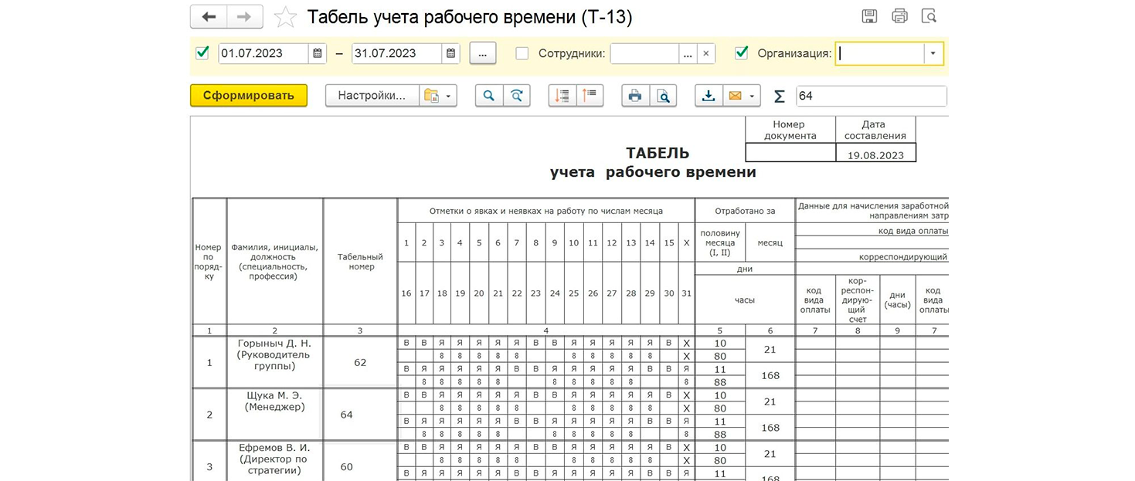Open dropdown arrow beside the email icon

coord(753,96)
